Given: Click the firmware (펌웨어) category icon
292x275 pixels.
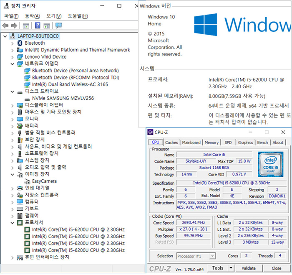Looking at the screenshot, I should (x=20, y=216).
